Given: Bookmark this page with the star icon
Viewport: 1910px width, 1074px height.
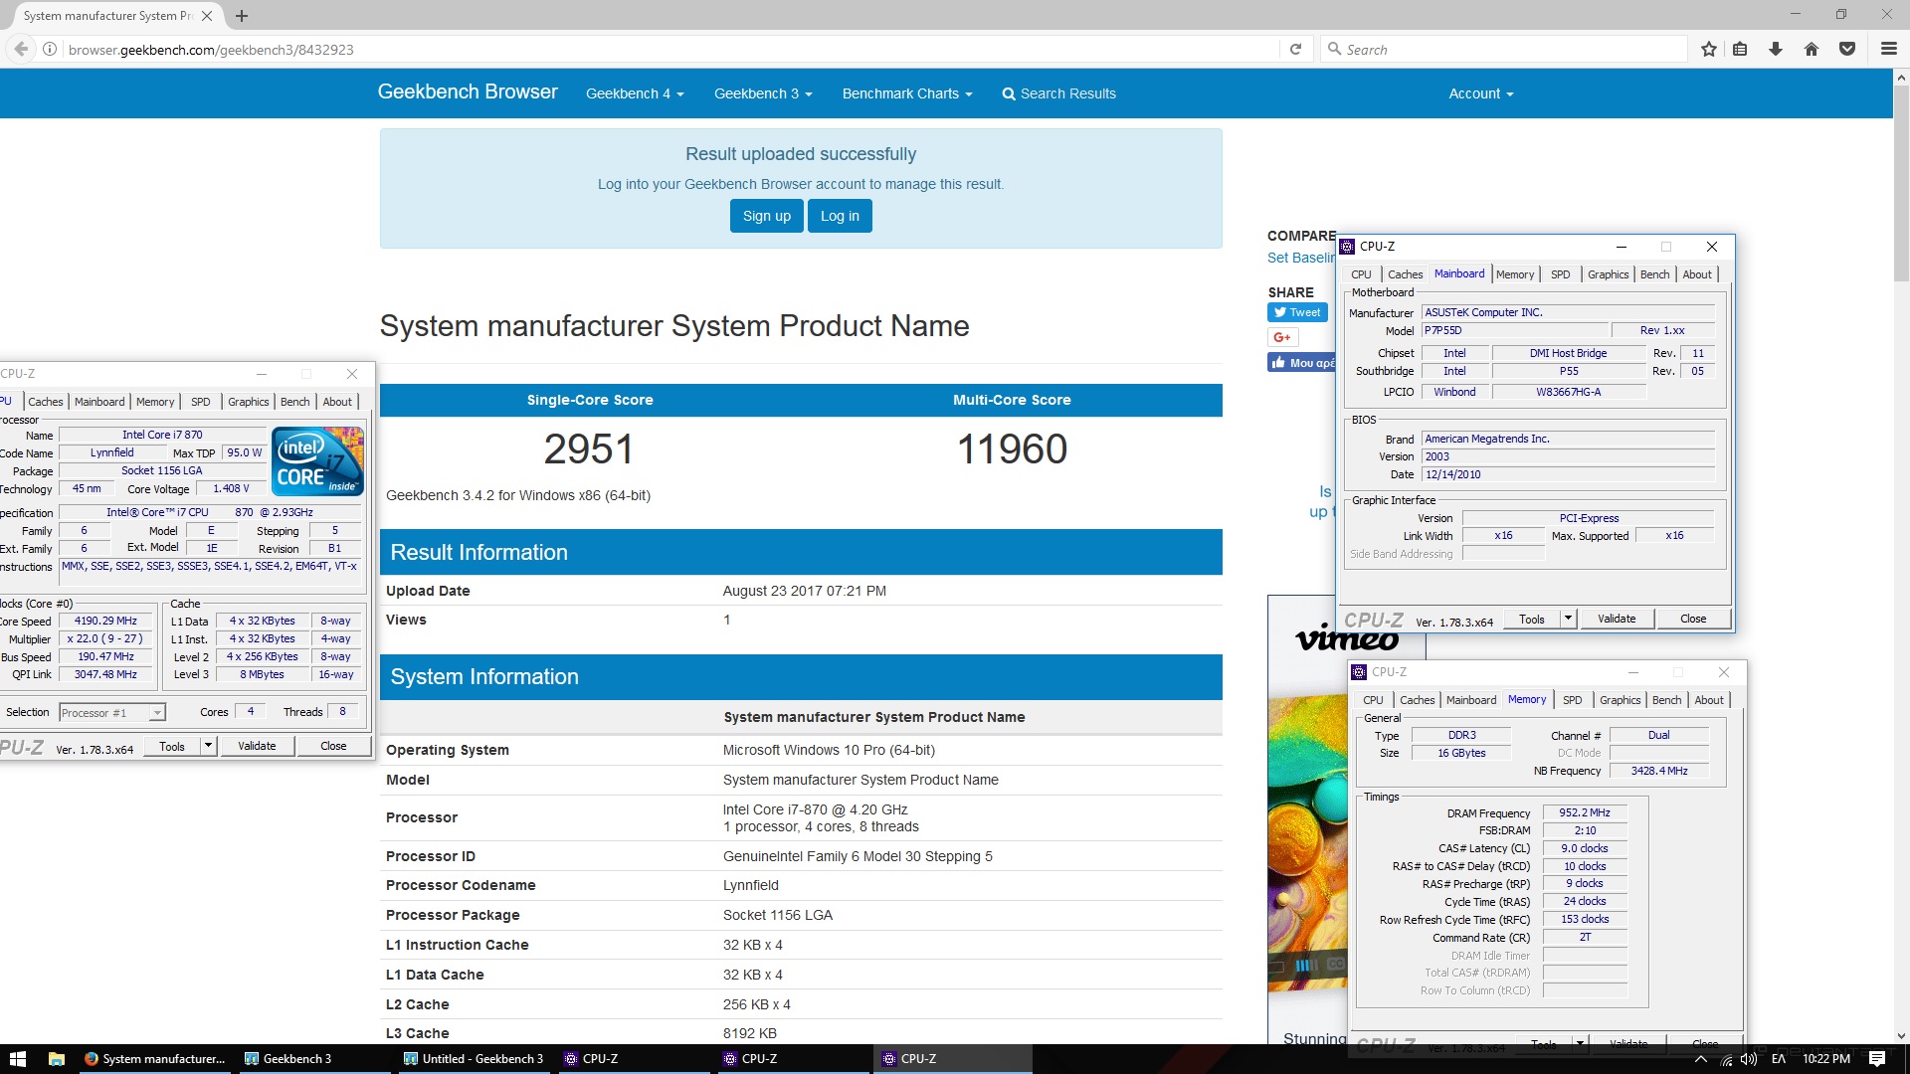Looking at the screenshot, I should click(x=1709, y=49).
